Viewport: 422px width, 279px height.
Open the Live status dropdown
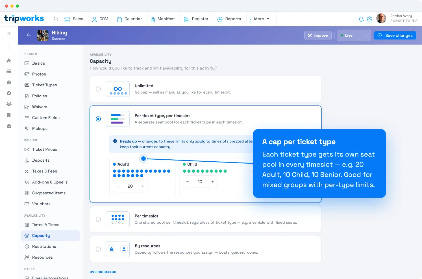354,36
